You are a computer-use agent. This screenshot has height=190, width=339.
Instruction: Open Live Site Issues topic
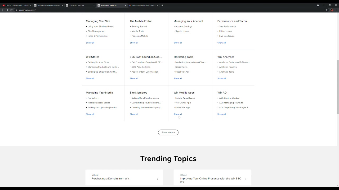tap(227, 36)
